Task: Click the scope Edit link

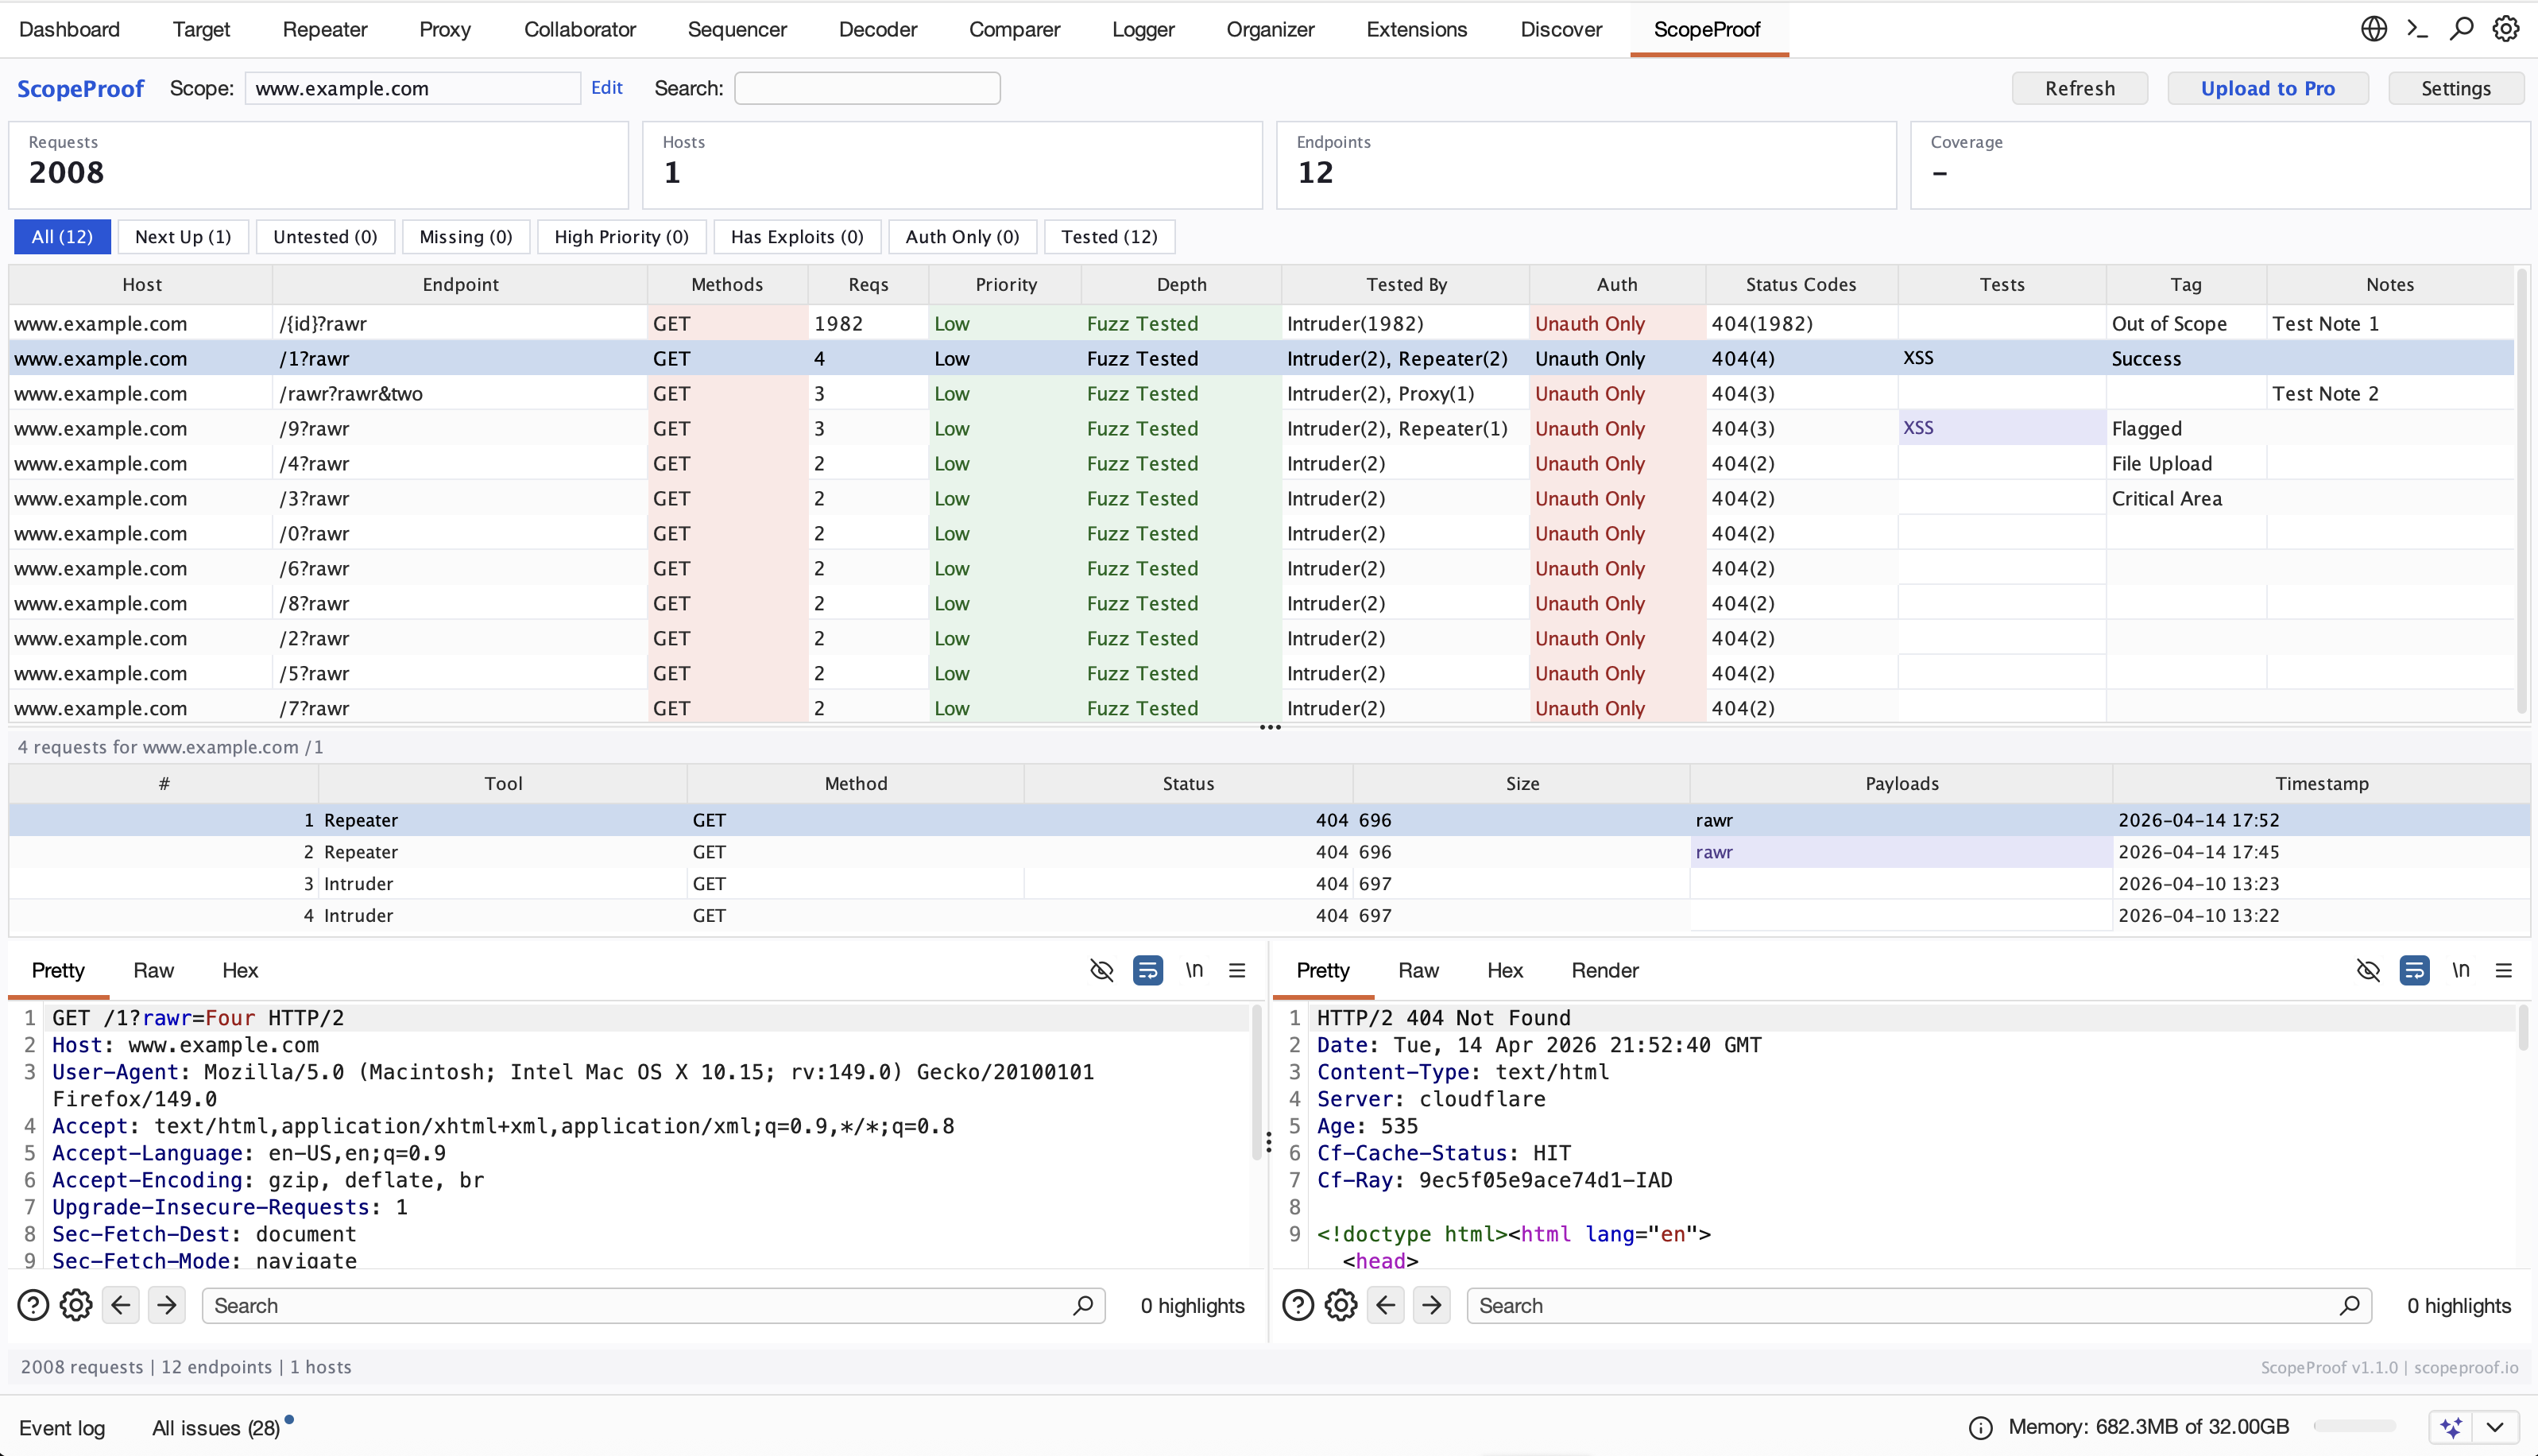Action: pos(607,88)
